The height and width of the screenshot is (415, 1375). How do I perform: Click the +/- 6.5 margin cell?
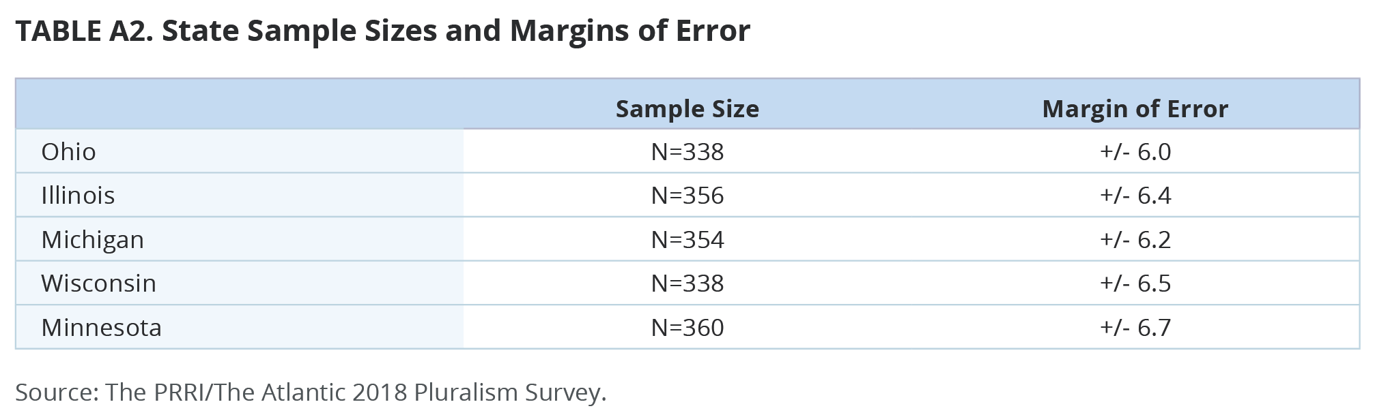(1135, 283)
